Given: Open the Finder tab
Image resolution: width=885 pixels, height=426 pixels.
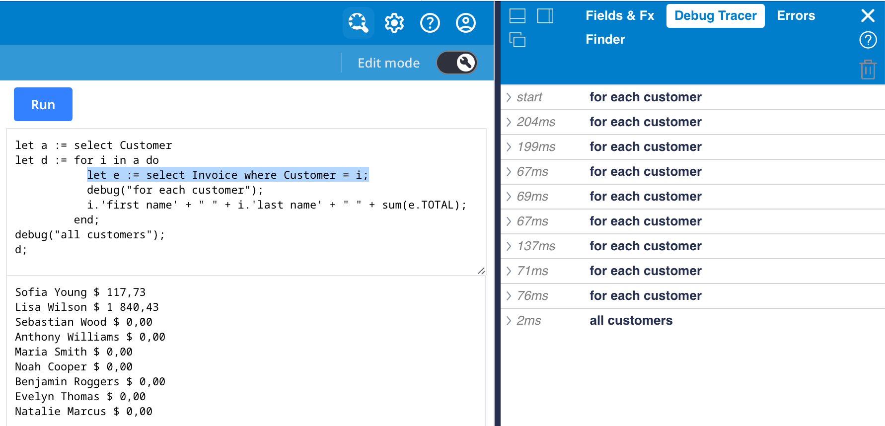Looking at the screenshot, I should (x=605, y=40).
